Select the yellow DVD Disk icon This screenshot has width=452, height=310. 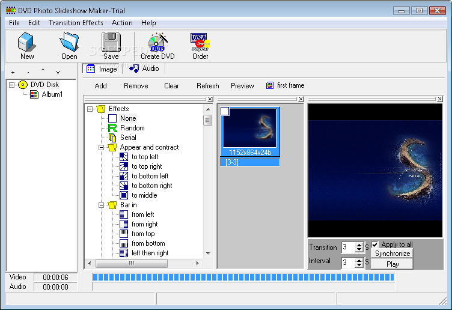pos(22,85)
